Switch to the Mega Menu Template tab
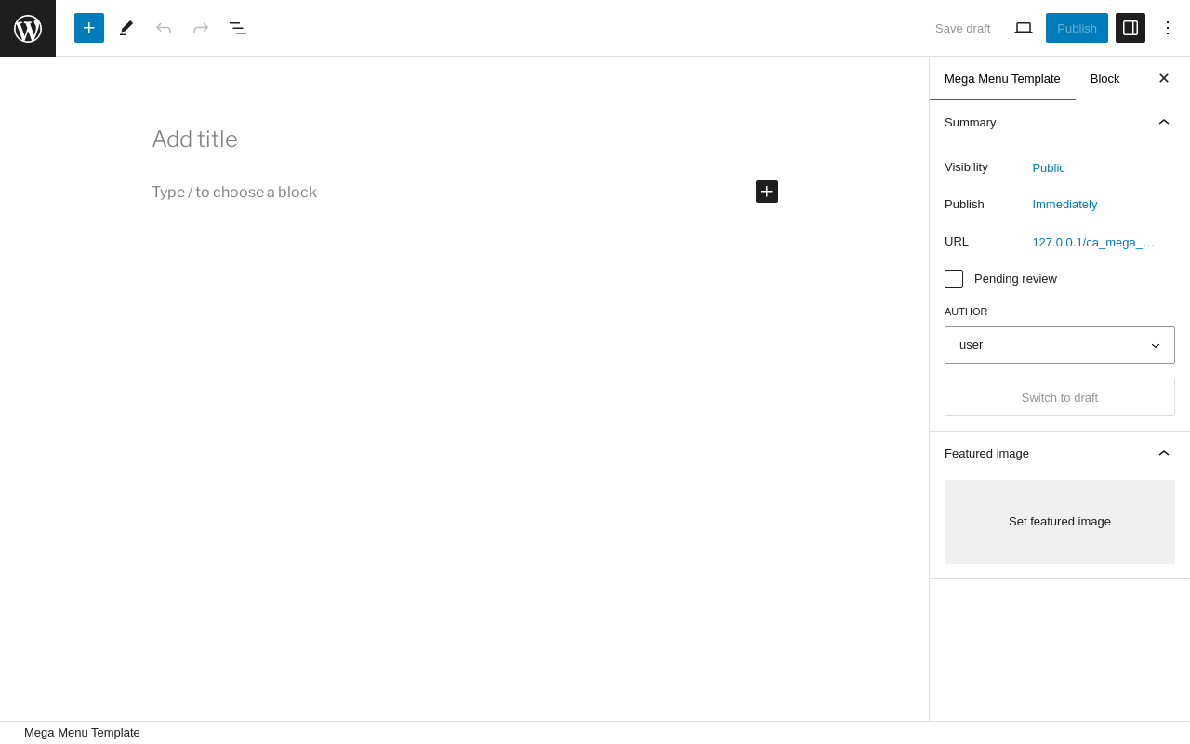 pyautogui.click(x=1002, y=78)
